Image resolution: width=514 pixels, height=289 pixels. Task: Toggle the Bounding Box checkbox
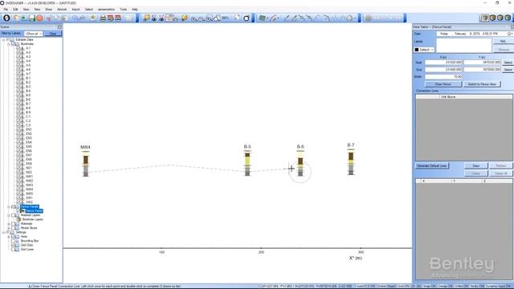pos(14,241)
